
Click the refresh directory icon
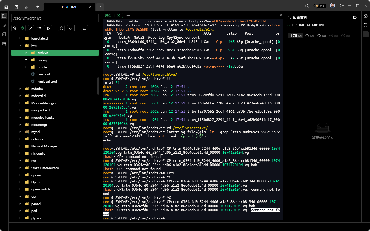[x=62, y=28]
